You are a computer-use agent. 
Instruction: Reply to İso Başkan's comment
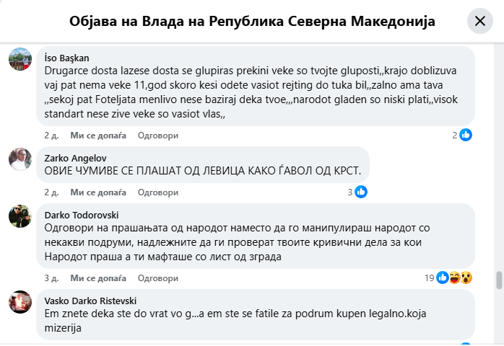pyautogui.click(x=153, y=135)
